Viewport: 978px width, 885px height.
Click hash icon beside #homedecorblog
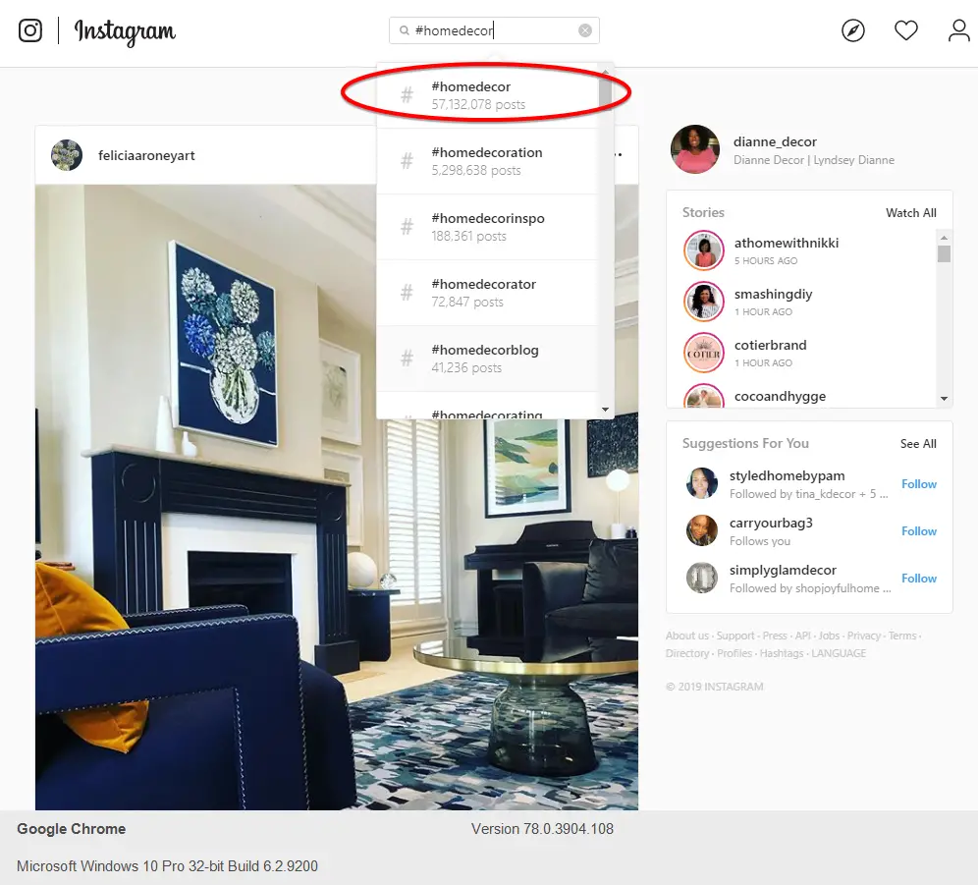[407, 359]
